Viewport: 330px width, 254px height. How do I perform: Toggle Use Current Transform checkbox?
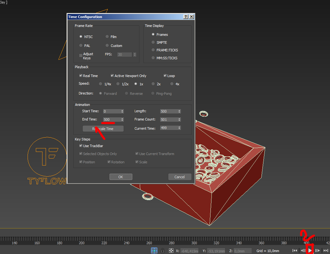[x=137, y=154]
